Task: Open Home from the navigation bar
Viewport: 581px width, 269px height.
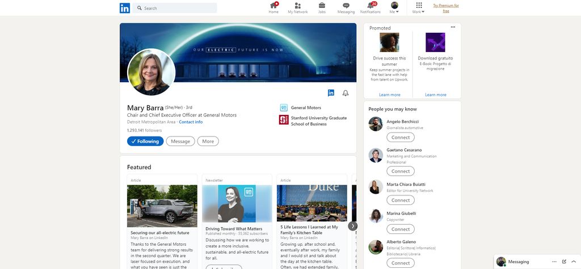Action: [x=273, y=8]
